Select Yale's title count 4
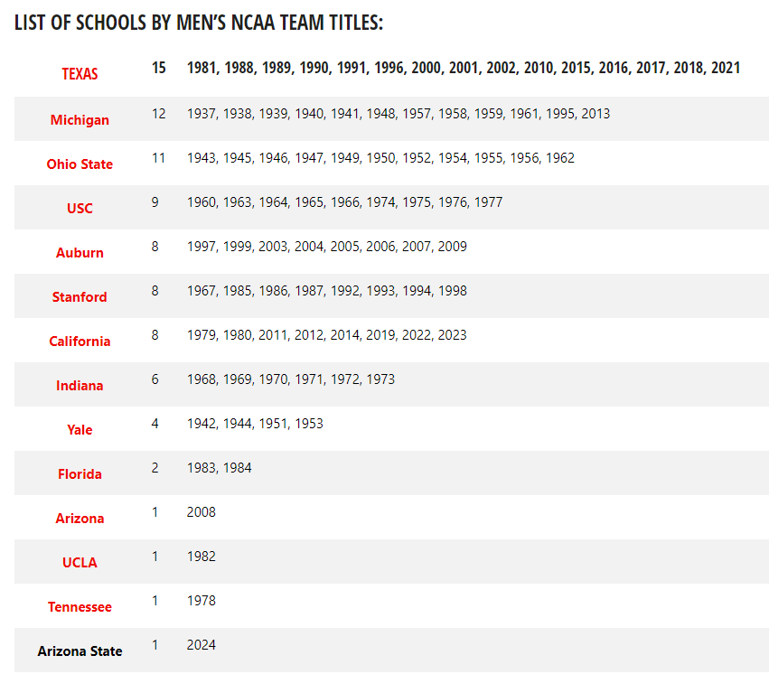769x674 pixels. [155, 424]
